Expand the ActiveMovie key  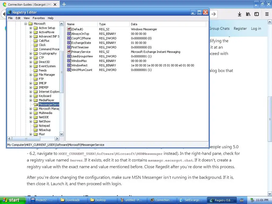point(31,32)
